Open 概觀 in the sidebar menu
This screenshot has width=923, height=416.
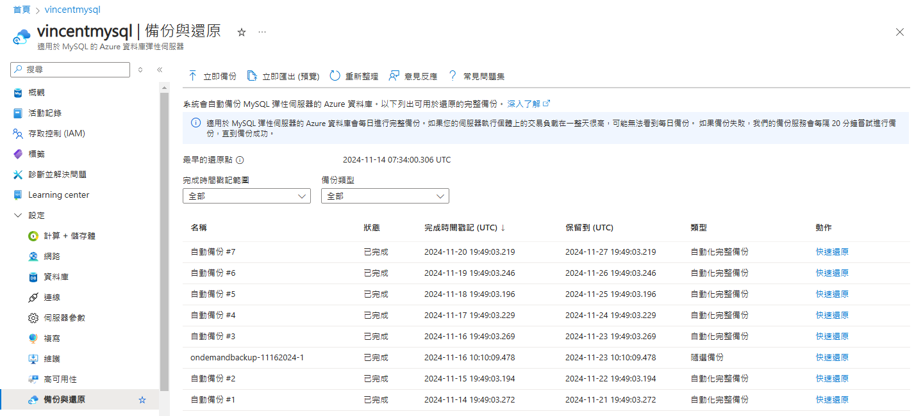pyautogui.click(x=37, y=93)
